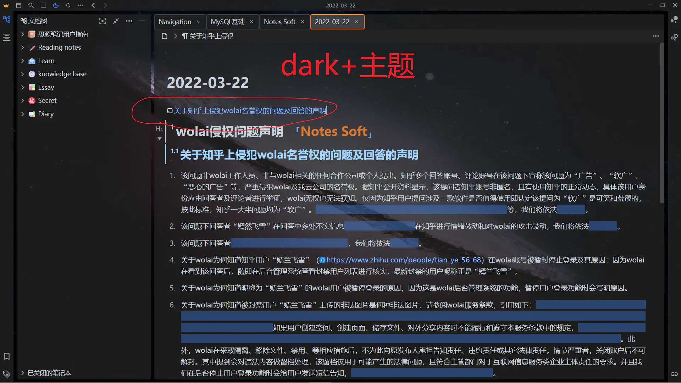Open the tags panel icon
This screenshot has height=383, width=681.
7,374
